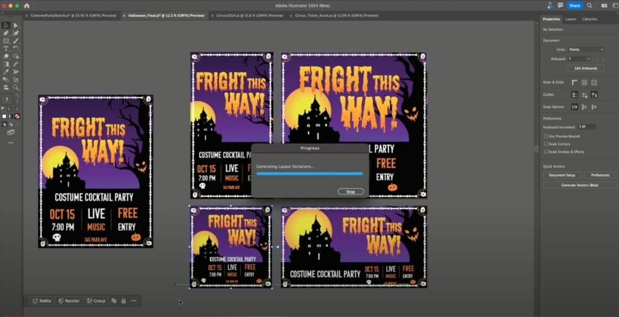This screenshot has width=619, height=317.
Task: Click the lock guides icon
Action: [585, 95]
